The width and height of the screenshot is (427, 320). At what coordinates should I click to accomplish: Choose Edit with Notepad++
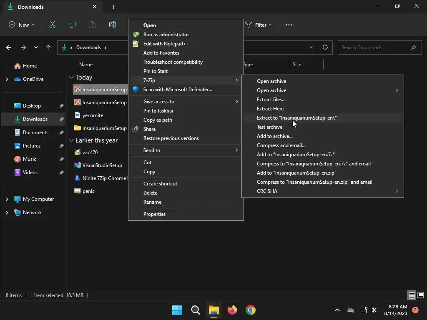[x=186, y=44]
